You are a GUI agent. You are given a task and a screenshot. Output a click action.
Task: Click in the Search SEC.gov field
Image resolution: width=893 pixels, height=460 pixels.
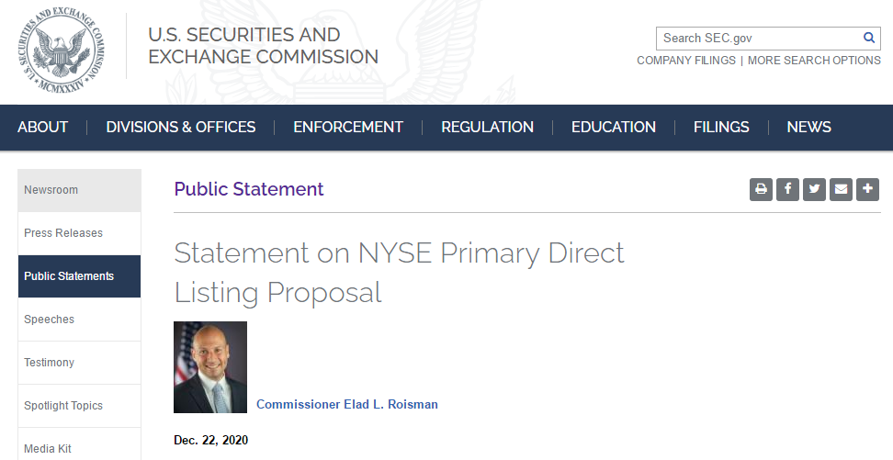point(758,38)
